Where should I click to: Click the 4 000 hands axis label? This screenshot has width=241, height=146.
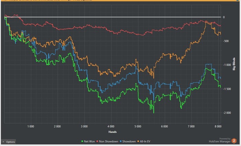tap(111, 126)
